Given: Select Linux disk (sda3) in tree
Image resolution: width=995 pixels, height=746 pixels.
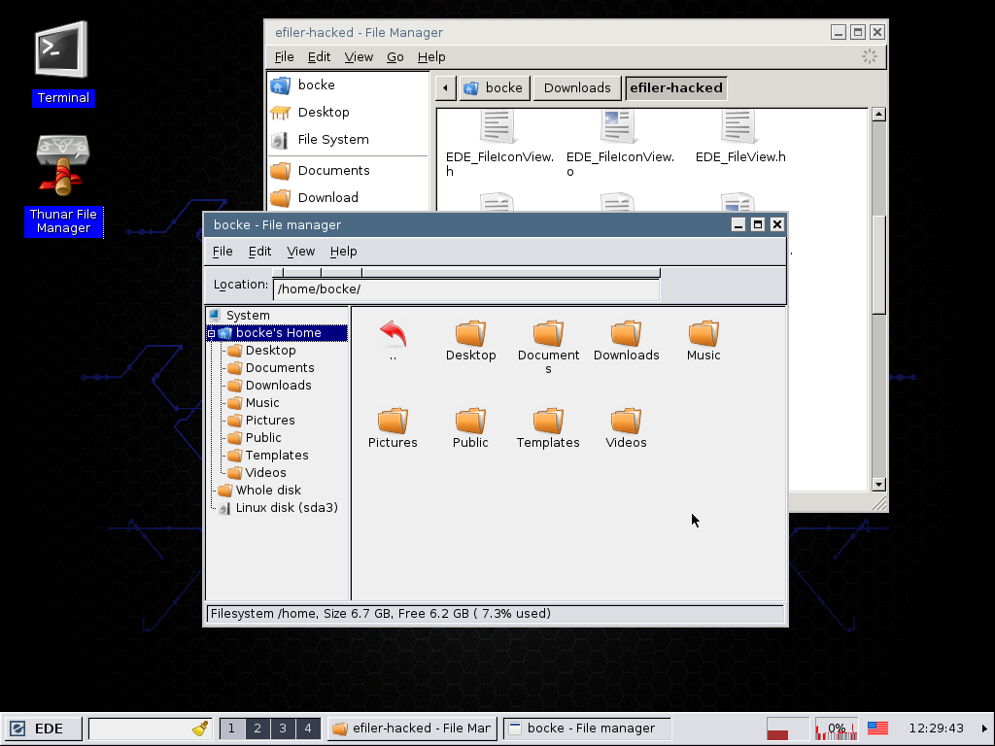Looking at the screenshot, I should pyautogui.click(x=286, y=508).
